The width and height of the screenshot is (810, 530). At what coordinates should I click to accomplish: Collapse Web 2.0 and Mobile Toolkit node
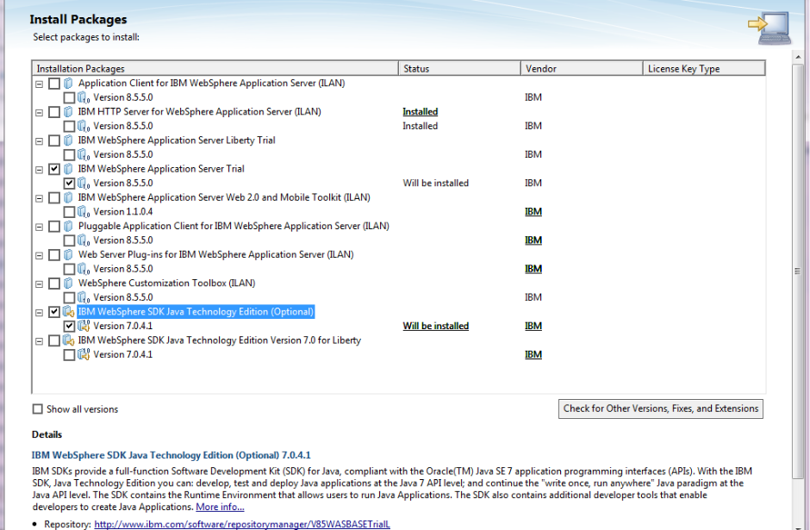40,198
